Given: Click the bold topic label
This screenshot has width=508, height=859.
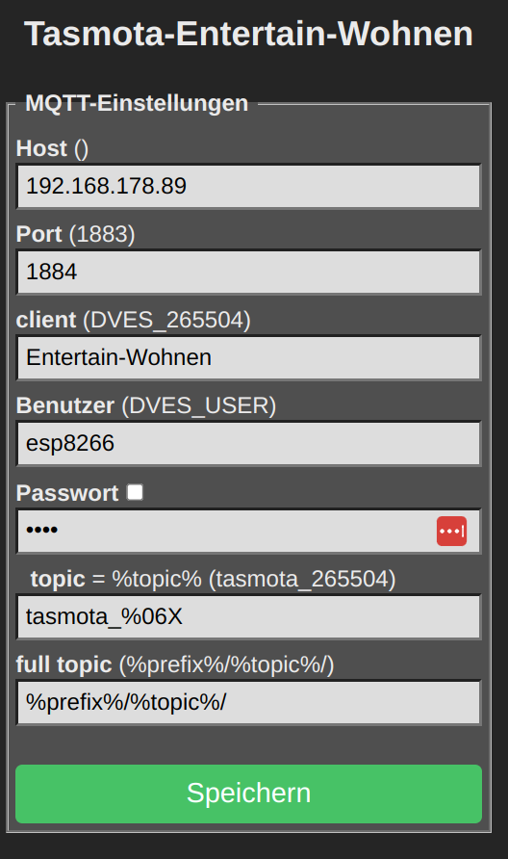Looking at the screenshot, I should [58, 579].
